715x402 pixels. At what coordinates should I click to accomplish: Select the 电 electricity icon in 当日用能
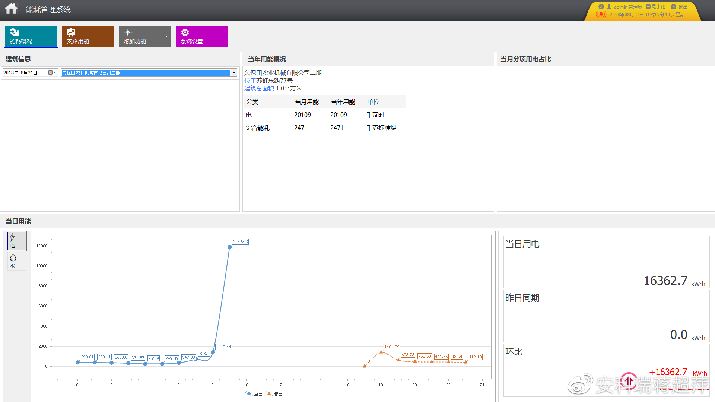[17, 240]
